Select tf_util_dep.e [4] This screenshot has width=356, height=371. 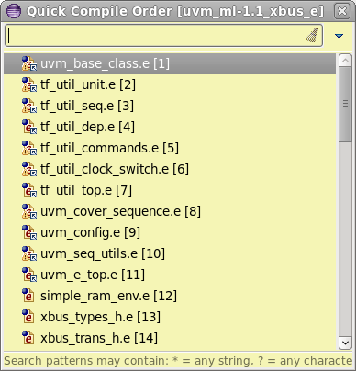click(170, 127)
